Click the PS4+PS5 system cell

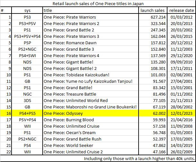click(27, 113)
